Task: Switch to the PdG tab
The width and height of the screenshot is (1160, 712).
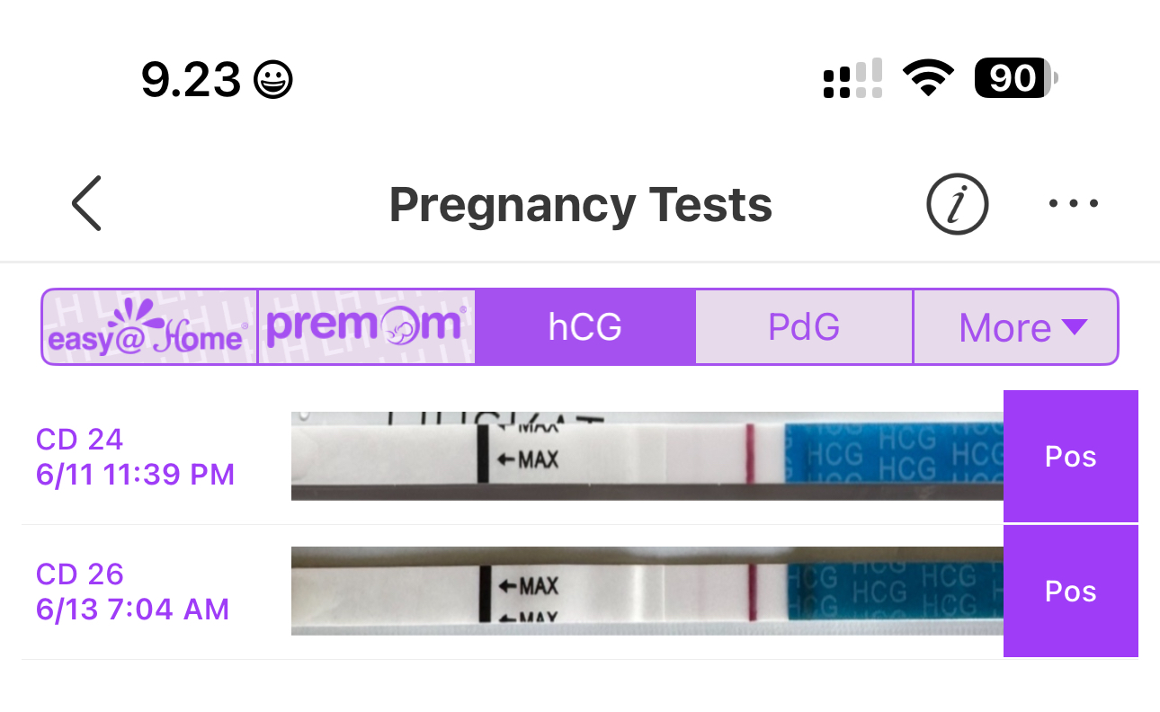Action: tap(804, 327)
